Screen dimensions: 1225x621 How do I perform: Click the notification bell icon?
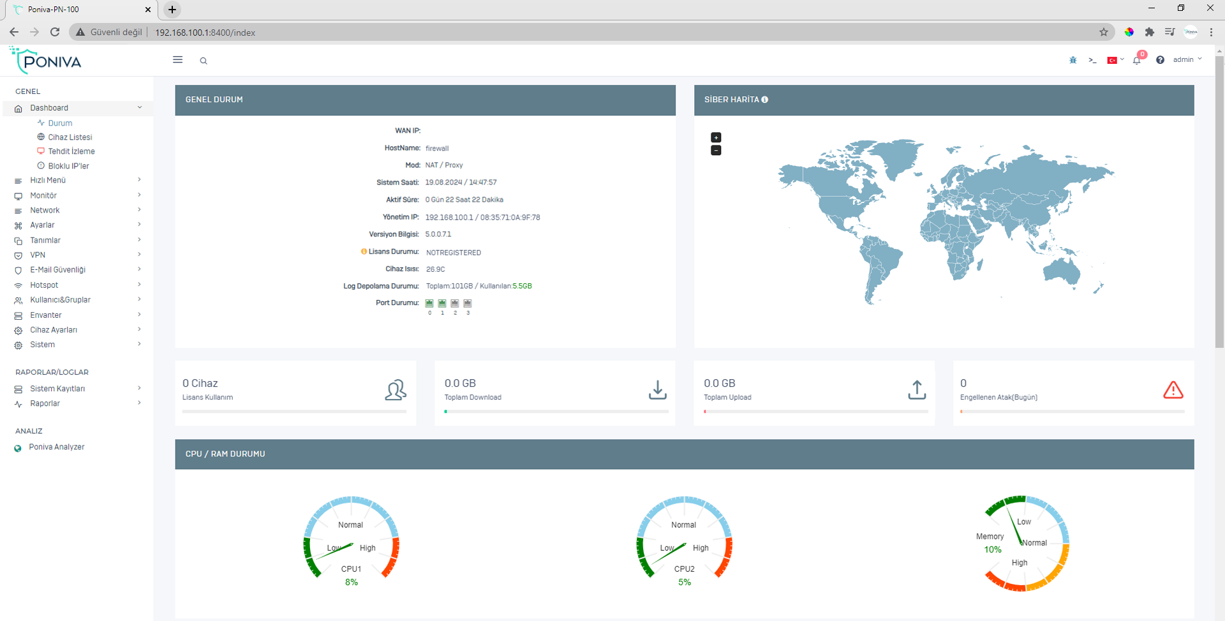coord(1136,61)
